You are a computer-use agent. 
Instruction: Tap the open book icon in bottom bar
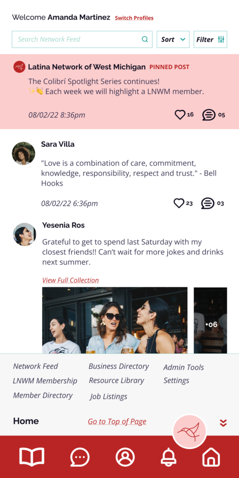32,457
